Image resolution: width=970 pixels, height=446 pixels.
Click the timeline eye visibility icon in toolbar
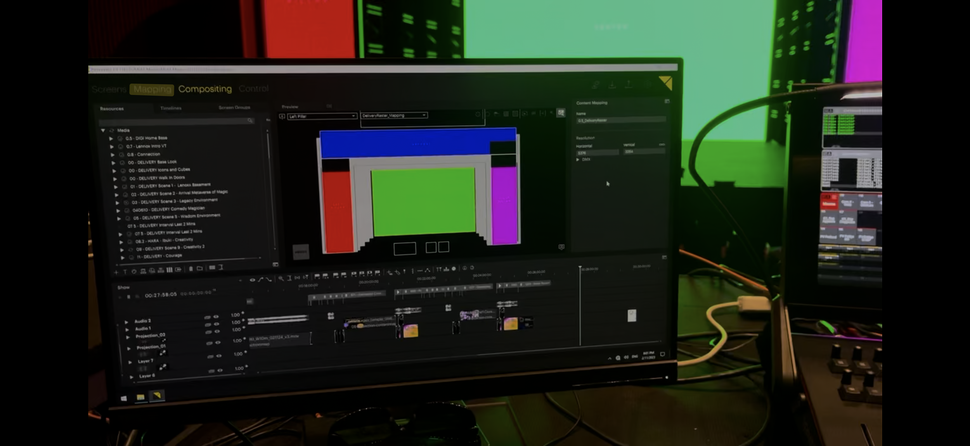click(252, 280)
